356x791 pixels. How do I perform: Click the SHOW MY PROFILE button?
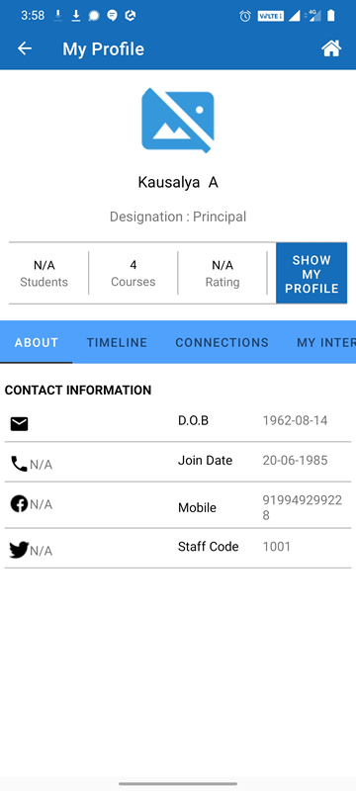[311, 274]
